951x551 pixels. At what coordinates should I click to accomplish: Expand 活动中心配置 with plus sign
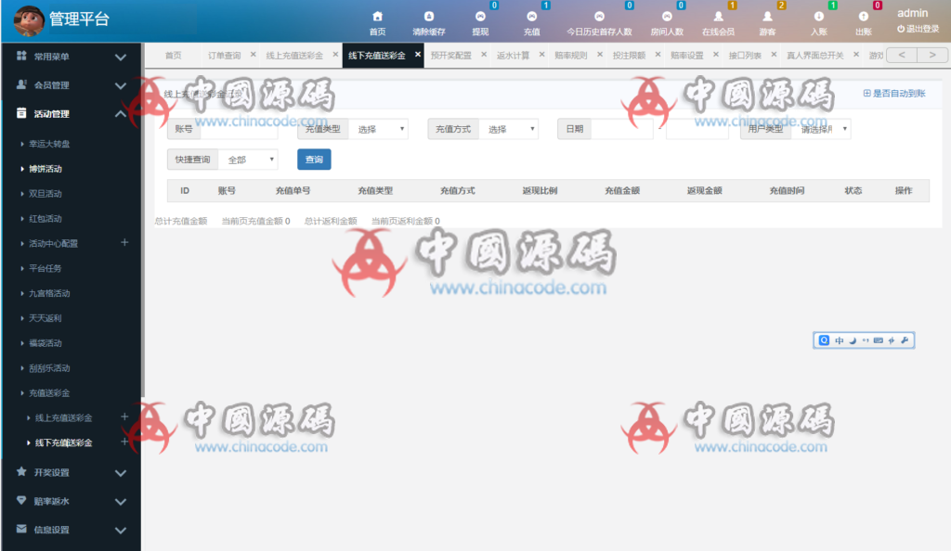[124, 242]
